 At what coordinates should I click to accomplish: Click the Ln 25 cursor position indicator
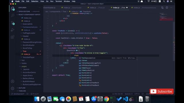(x=118, y=94)
